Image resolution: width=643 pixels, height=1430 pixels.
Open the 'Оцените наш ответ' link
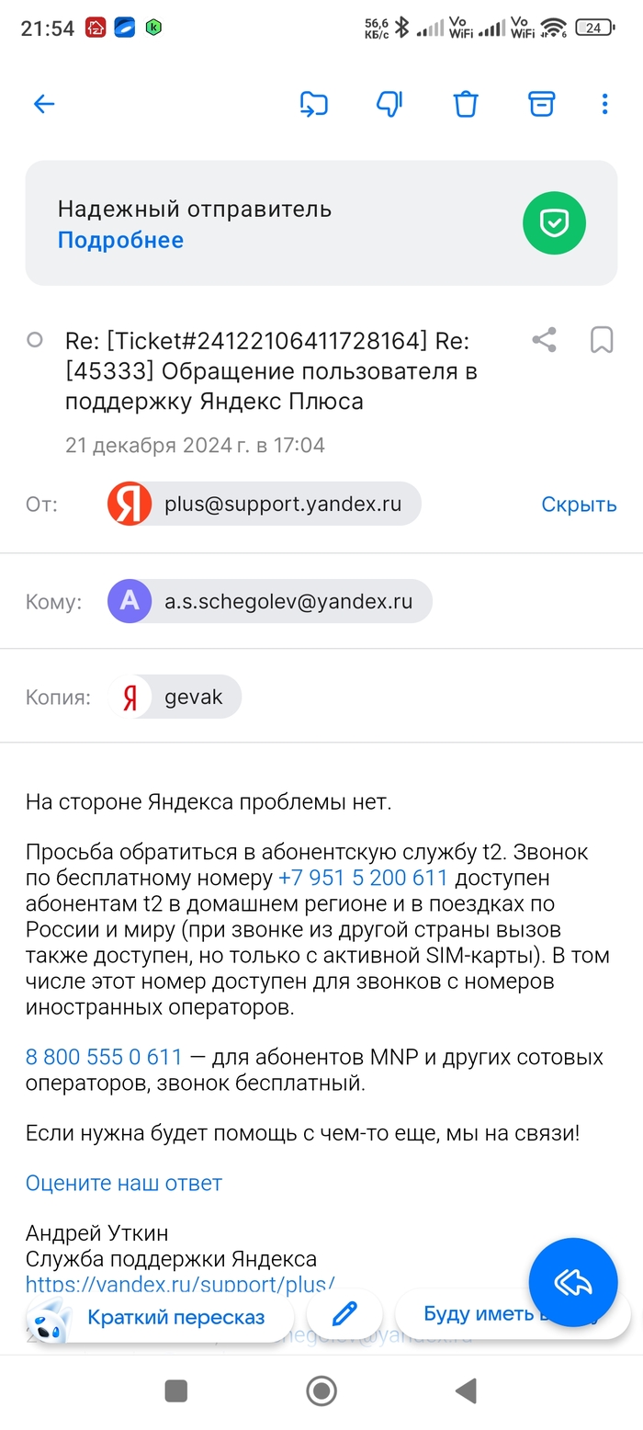pyautogui.click(x=124, y=1183)
